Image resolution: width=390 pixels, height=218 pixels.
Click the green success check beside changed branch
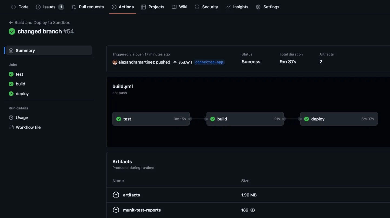click(12, 32)
